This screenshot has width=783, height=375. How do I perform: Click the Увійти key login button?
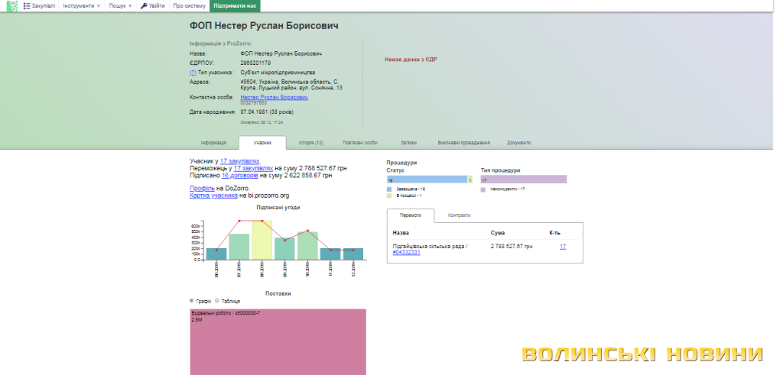(152, 6)
